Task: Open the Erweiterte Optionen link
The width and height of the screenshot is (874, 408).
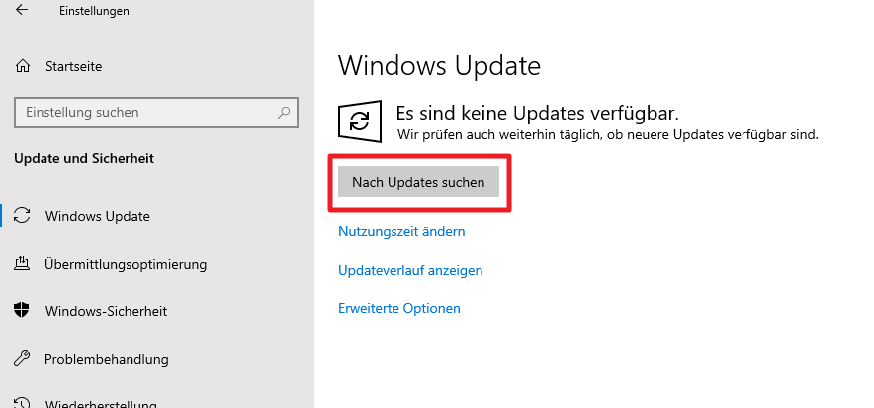Action: coord(399,308)
